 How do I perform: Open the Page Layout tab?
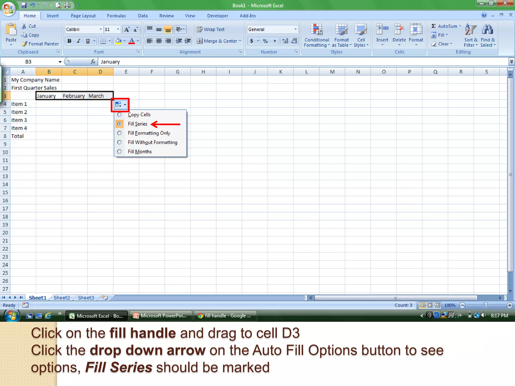[x=83, y=16]
